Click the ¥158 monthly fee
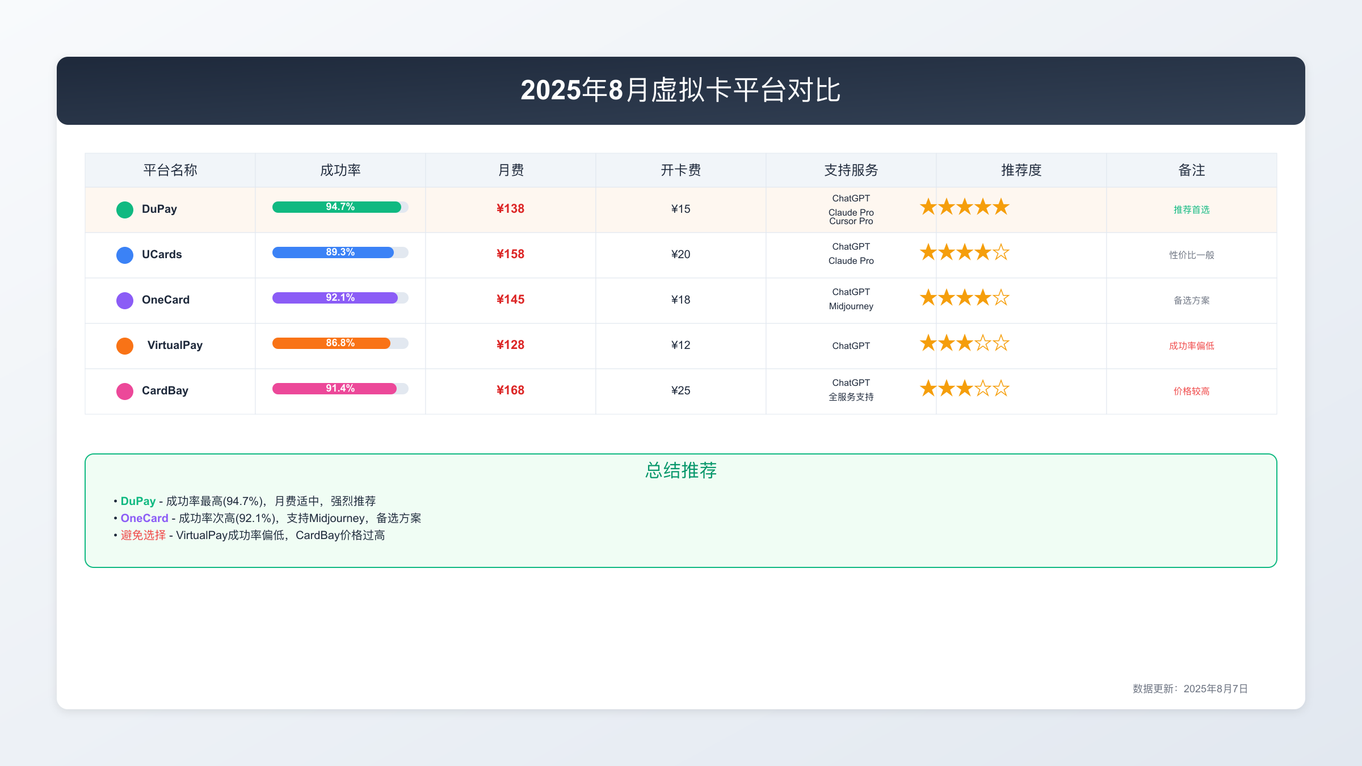The width and height of the screenshot is (1362, 766). tap(510, 254)
